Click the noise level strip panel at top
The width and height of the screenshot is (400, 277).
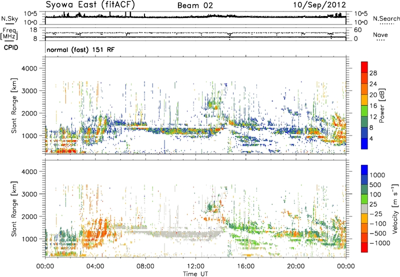(x=195, y=18)
